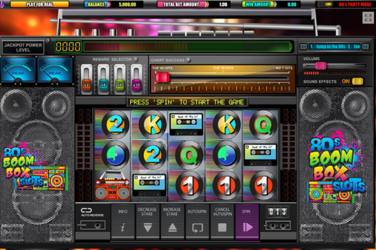Toggle the Auto-Reverse loop icon
Image resolution: width=376 pixels, height=250 pixels.
[x=87, y=210]
